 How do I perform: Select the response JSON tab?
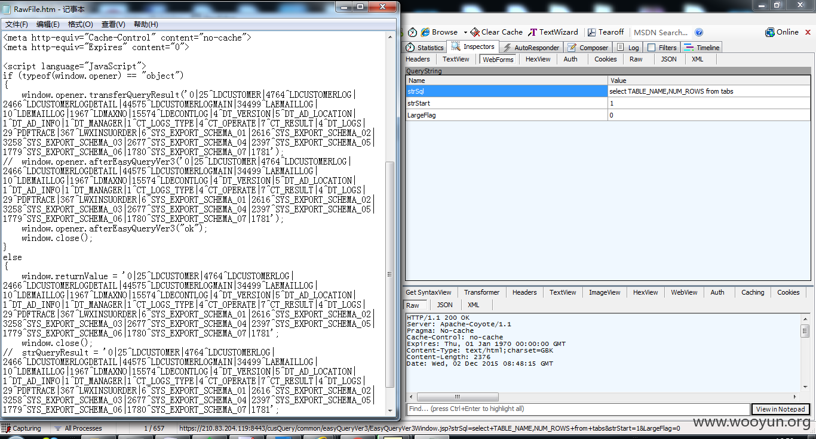click(444, 305)
